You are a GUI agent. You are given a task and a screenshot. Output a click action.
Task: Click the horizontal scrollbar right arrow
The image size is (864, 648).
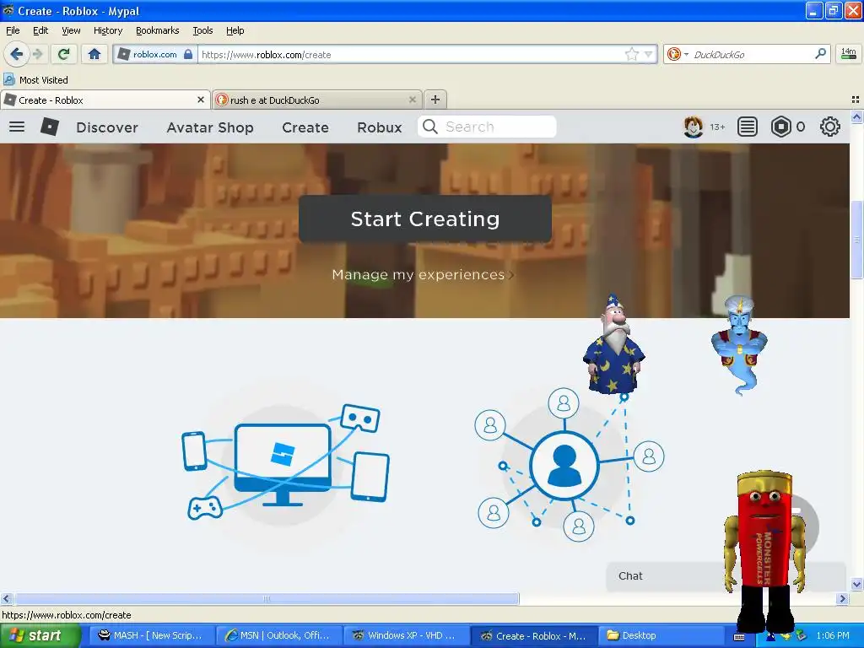[x=842, y=598]
